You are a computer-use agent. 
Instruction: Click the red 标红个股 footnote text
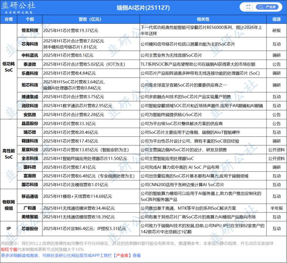9,249
